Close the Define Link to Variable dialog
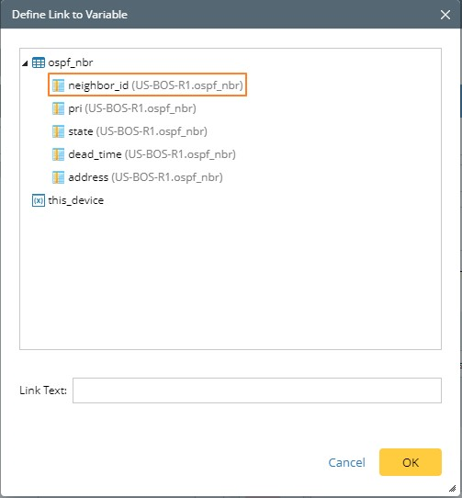Image resolution: width=462 pixels, height=498 pixels. 445,15
